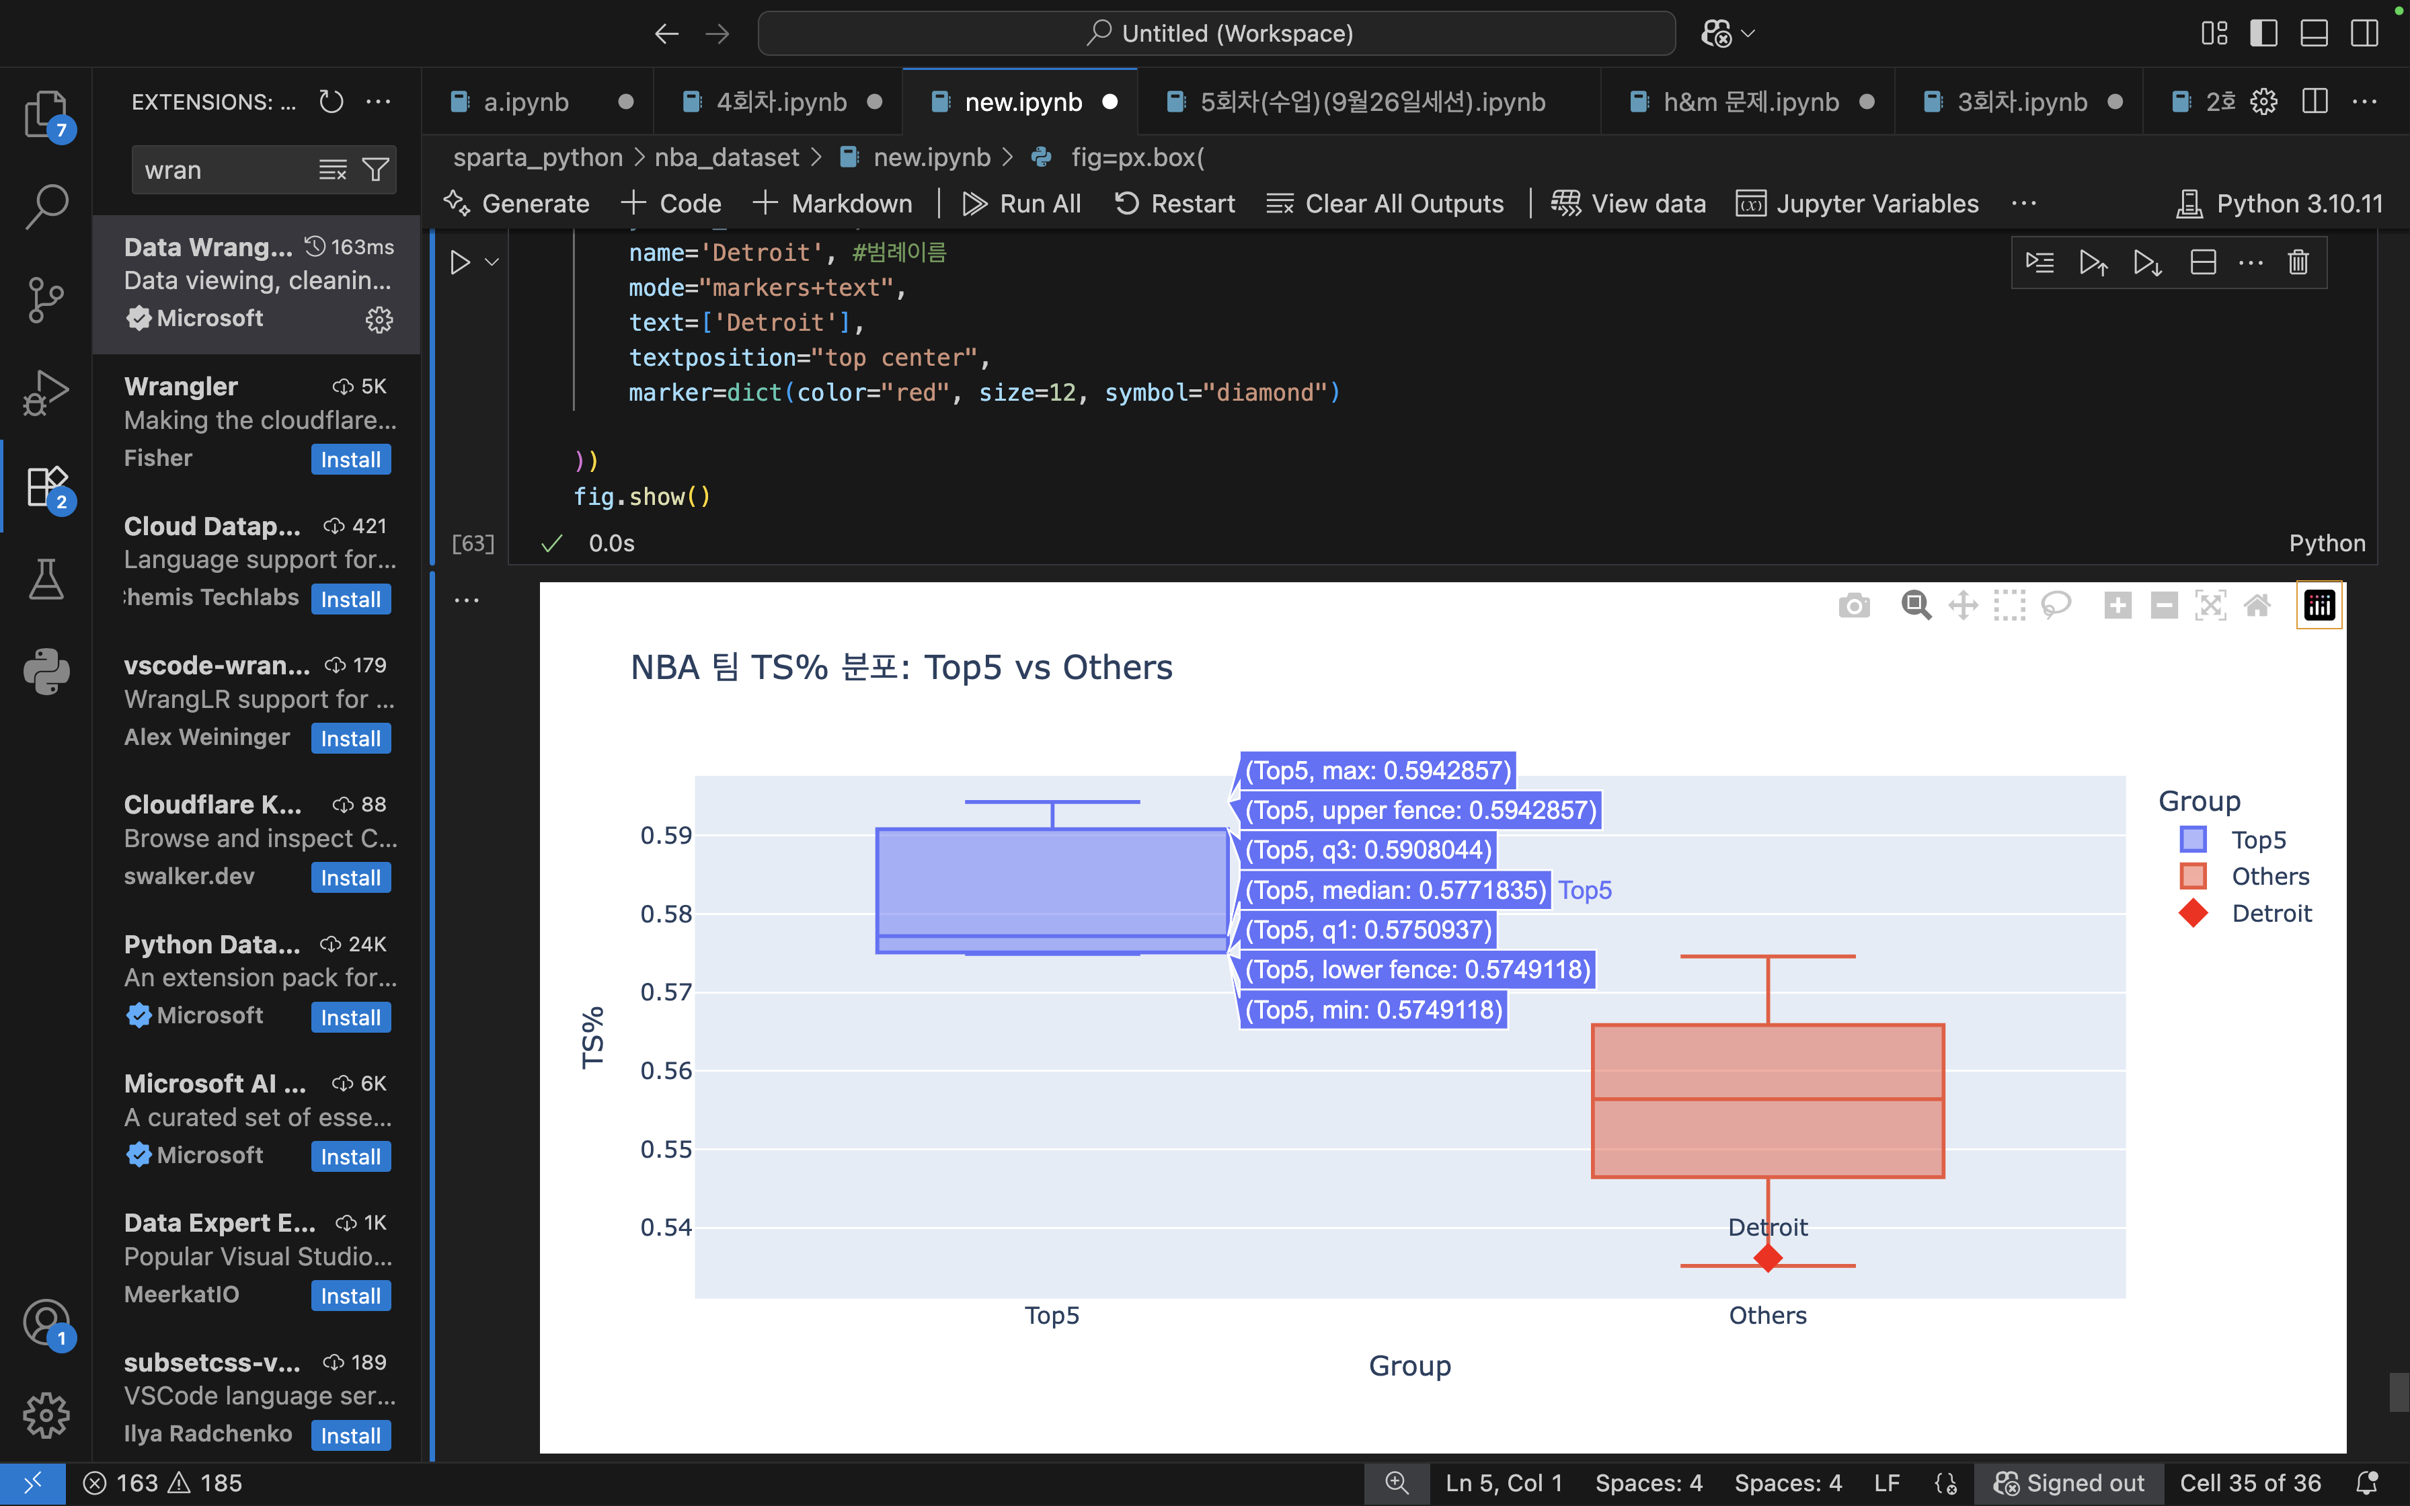Screen dimensions: 2410x1506
Task: Install the Wrangler extension by Fisher
Action: point(350,460)
